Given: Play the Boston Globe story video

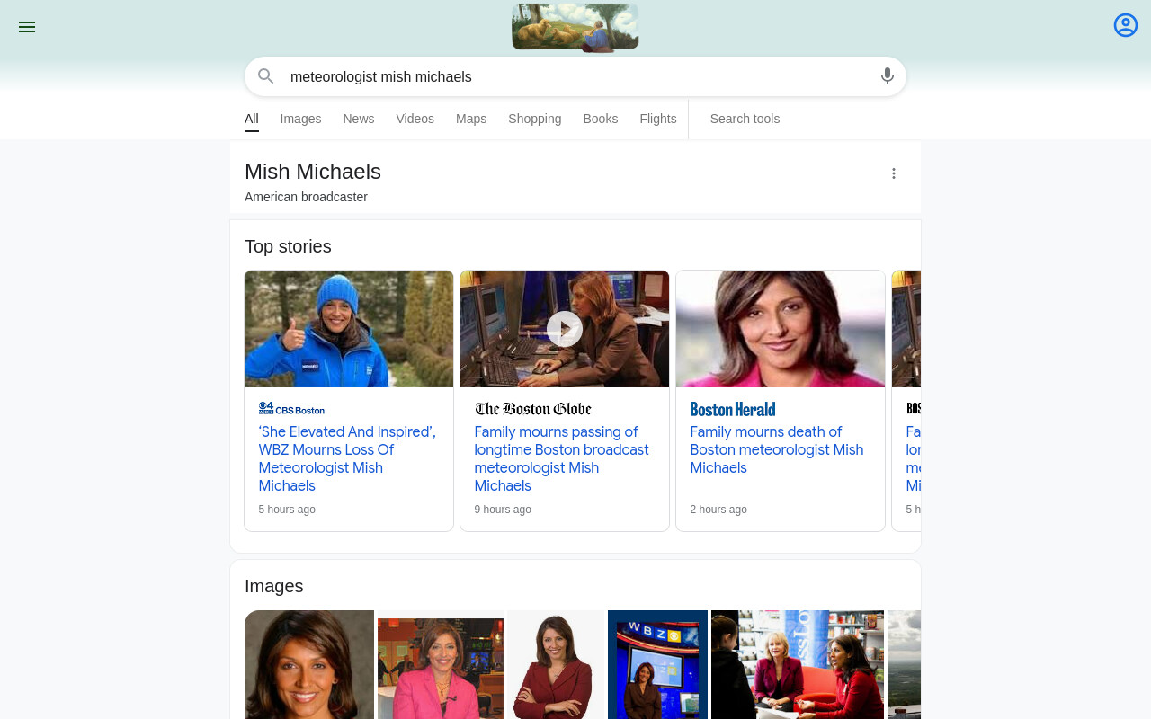Looking at the screenshot, I should pos(565,329).
